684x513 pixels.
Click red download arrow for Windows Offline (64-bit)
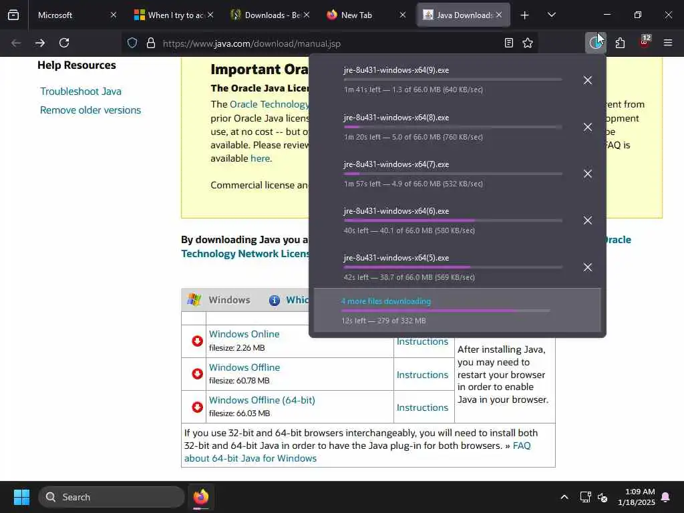coord(197,407)
